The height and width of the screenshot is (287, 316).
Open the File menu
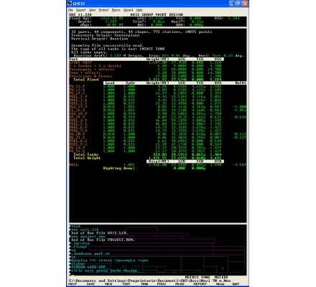pyautogui.click(x=70, y=10)
